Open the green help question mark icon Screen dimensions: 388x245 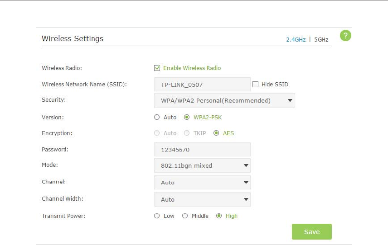pos(345,36)
